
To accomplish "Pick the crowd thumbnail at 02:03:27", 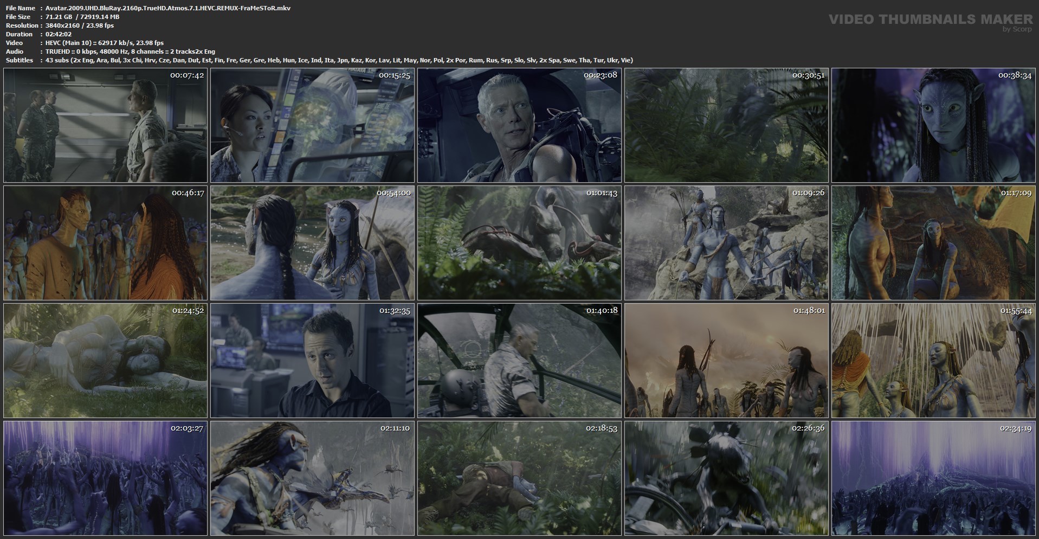I will [x=105, y=478].
